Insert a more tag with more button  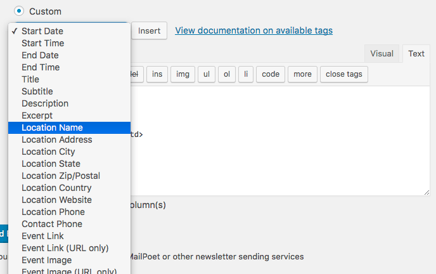tap(302, 74)
